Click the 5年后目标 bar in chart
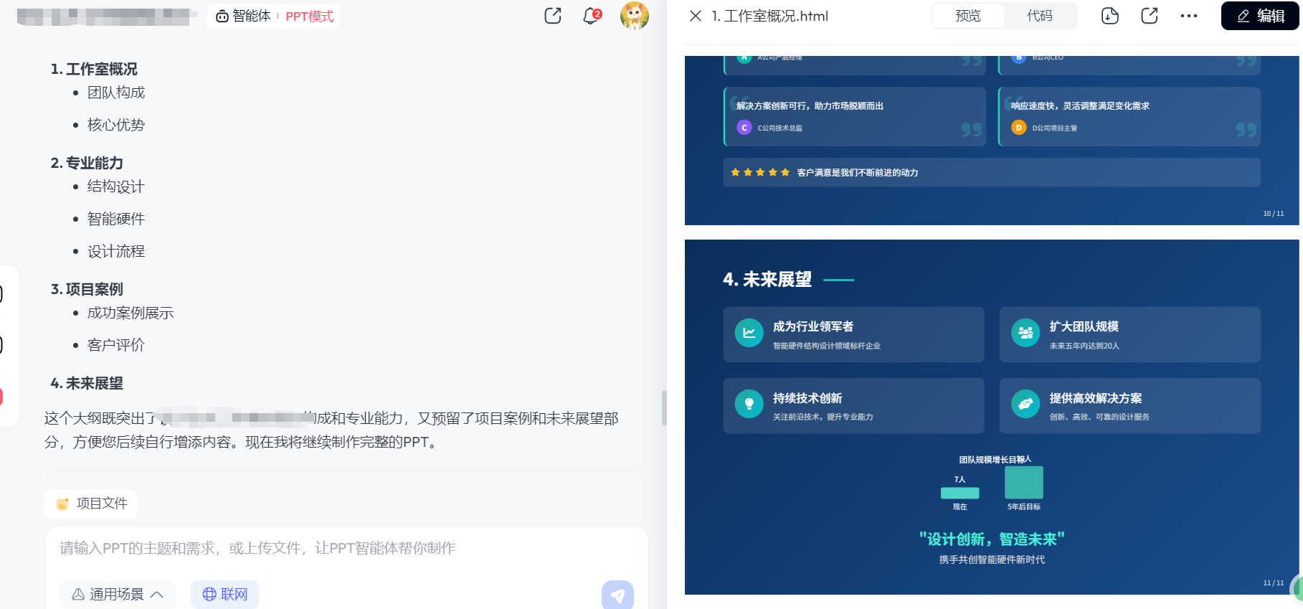 click(x=1024, y=482)
